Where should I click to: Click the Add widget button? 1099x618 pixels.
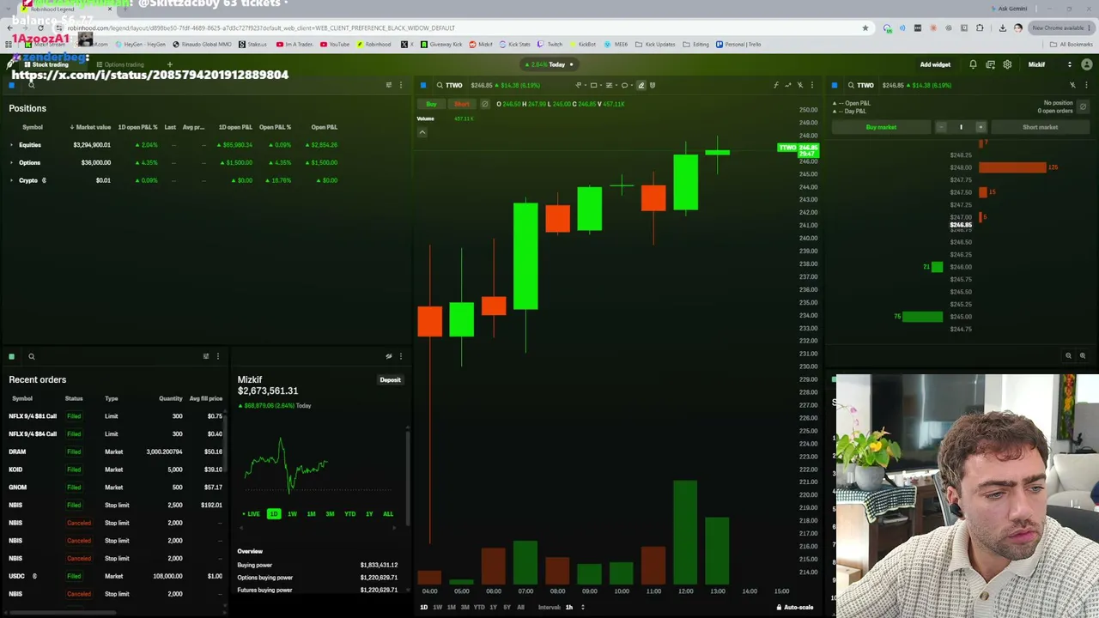pyautogui.click(x=935, y=64)
